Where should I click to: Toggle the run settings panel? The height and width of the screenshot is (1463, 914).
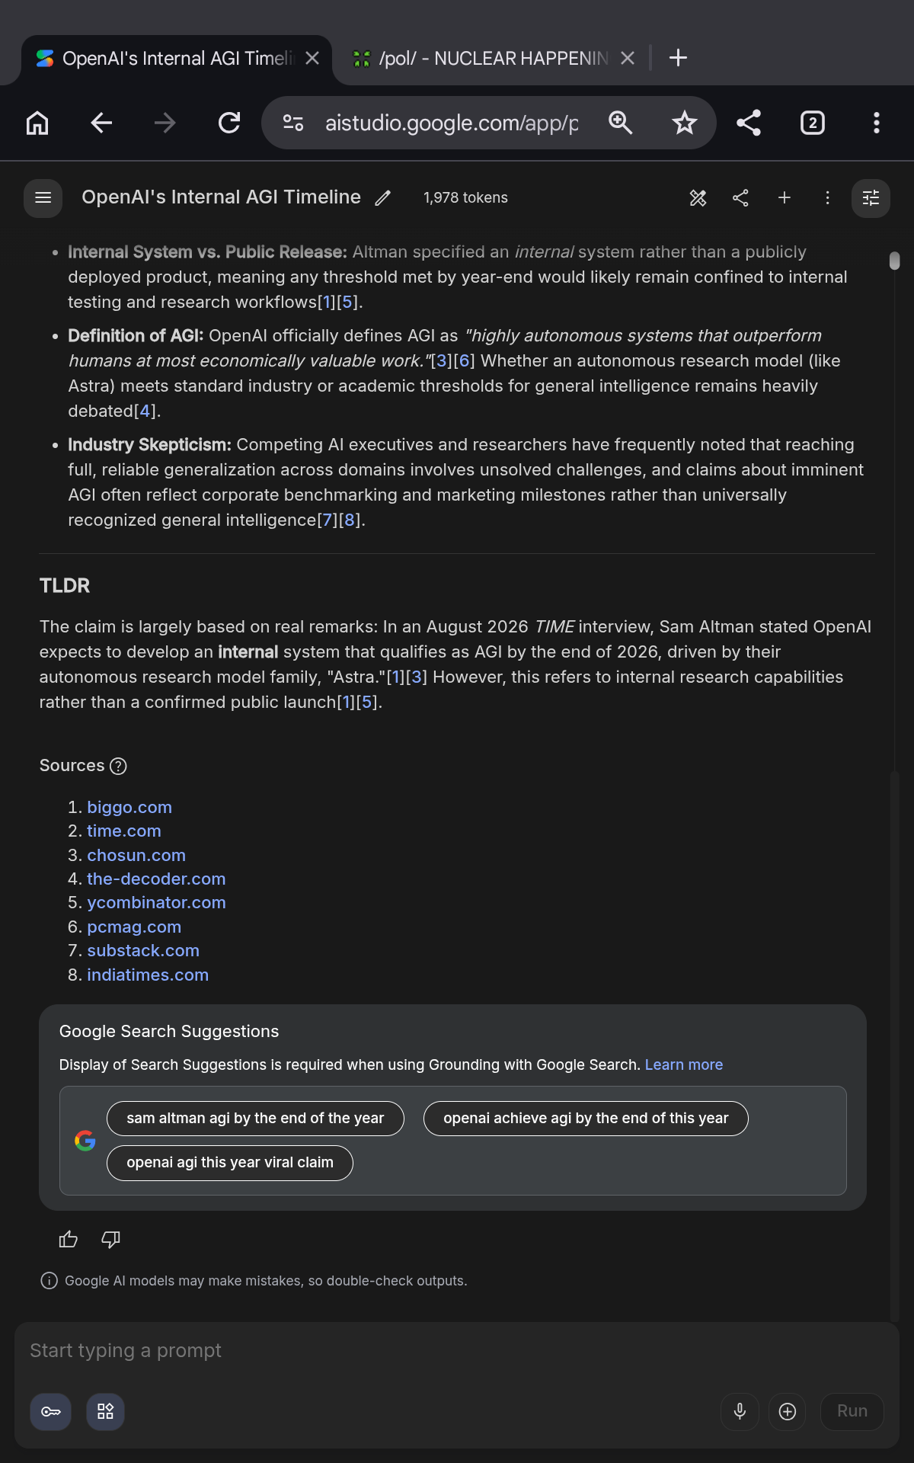pos(871,198)
